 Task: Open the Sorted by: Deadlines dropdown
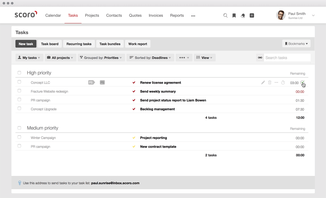pyautogui.click(x=150, y=58)
